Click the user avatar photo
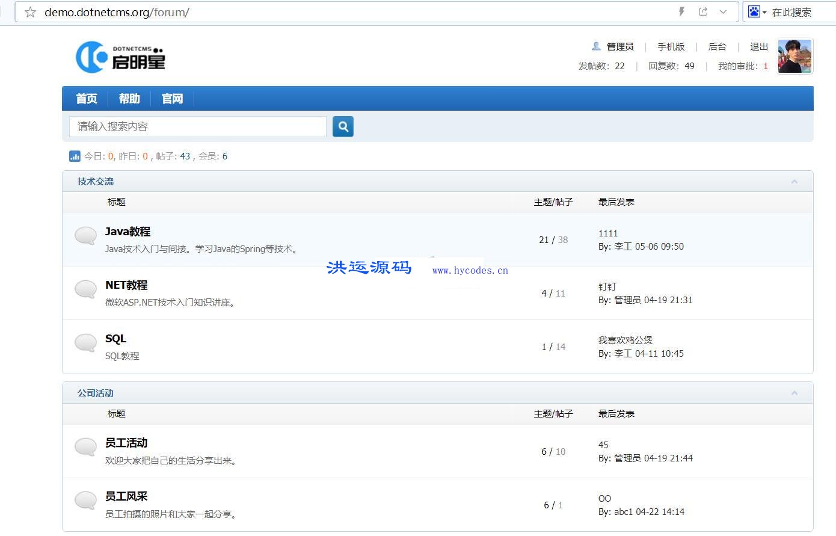The width and height of the screenshot is (836, 536). click(795, 57)
